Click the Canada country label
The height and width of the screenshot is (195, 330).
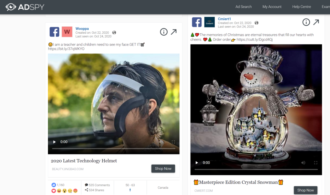(x=163, y=188)
